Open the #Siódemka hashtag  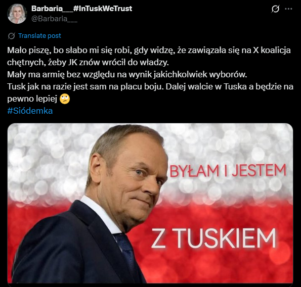30,111
